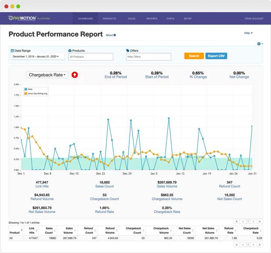Expand the Help menu
Screen dimensions: 271x253
click(x=248, y=33)
